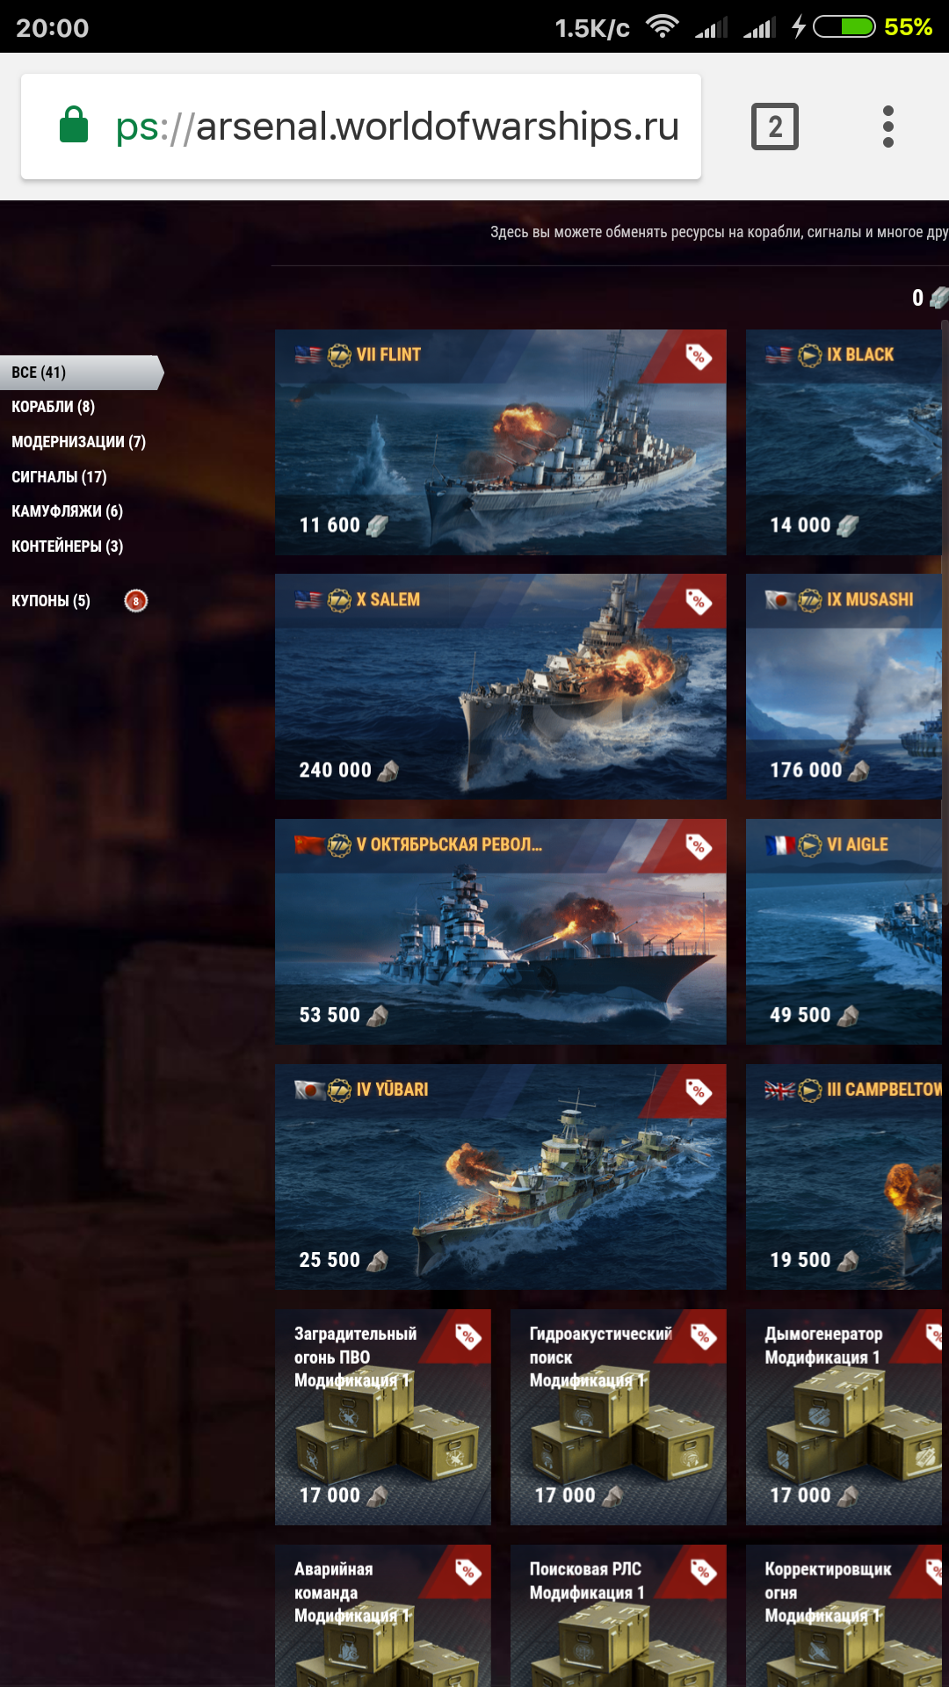Open the КАМУФЛЯЖИ (6) filter
The height and width of the screenshot is (1687, 949).
(x=67, y=511)
